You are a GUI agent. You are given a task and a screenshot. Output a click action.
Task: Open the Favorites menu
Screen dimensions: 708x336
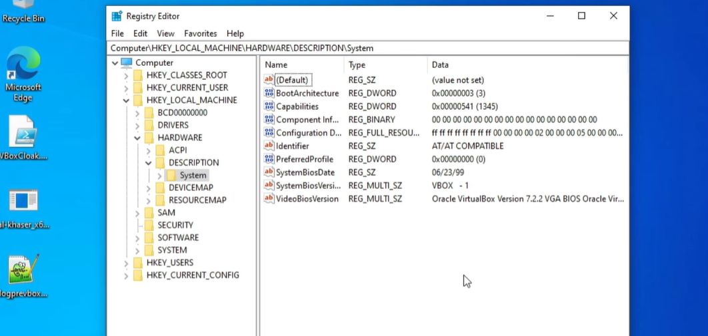200,33
